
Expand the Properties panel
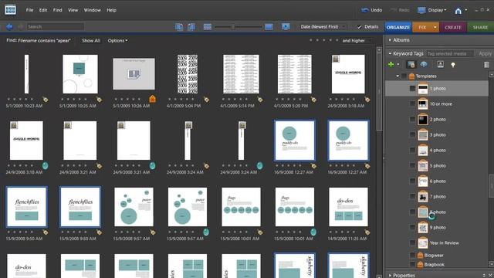pyautogui.click(x=390, y=275)
